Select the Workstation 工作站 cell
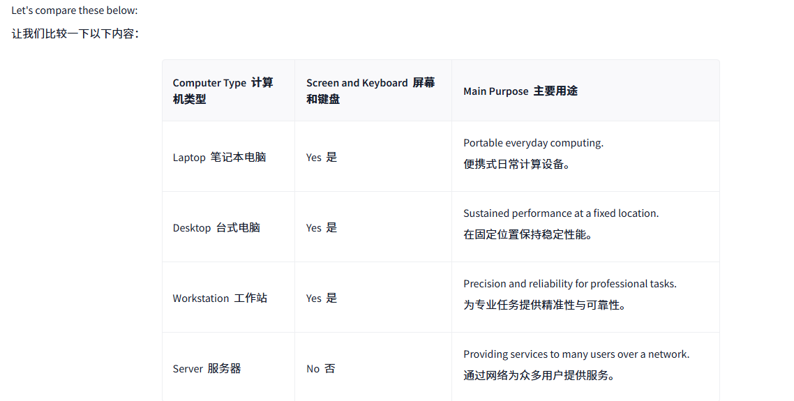Screen dimensions: 794x401 click(228, 297)
